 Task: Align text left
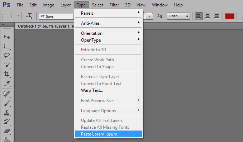pyautogui.click(x=199, y=16)
